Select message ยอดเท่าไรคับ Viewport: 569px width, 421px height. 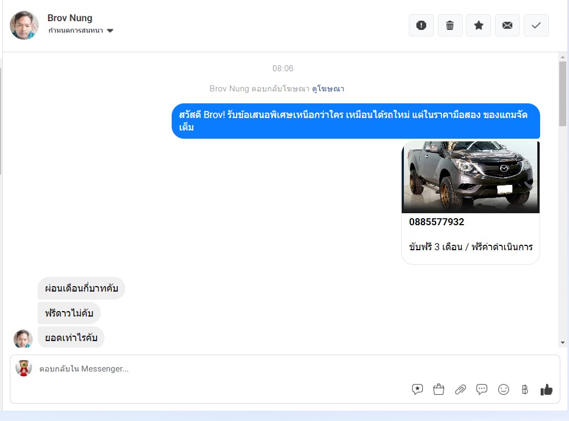click(71, 337)
